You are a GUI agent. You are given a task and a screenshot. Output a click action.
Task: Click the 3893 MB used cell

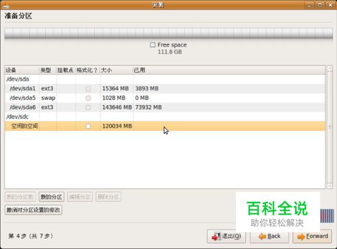coord(147,88)
